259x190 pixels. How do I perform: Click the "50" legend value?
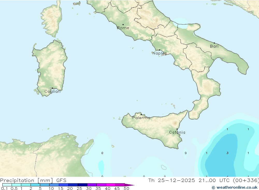click(127, 188)
